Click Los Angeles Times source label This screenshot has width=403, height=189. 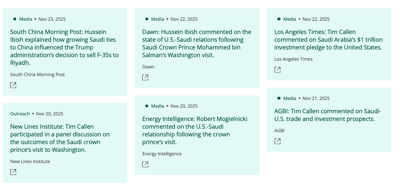tap(293, 59)
